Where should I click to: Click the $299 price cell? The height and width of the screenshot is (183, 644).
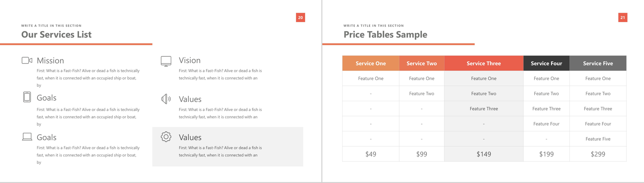[x=598, y=154]
